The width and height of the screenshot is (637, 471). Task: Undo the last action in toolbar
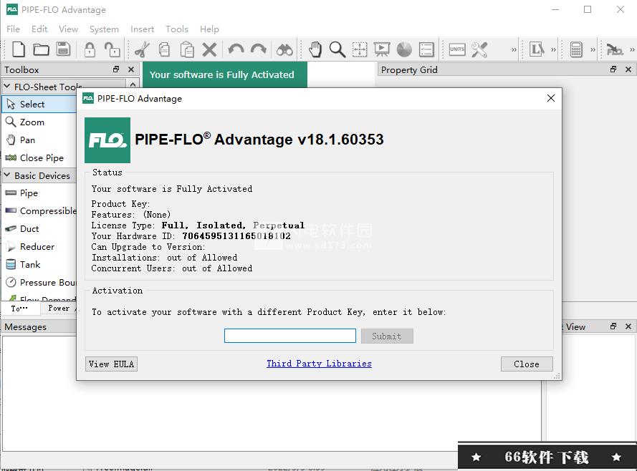coord(236,49)
